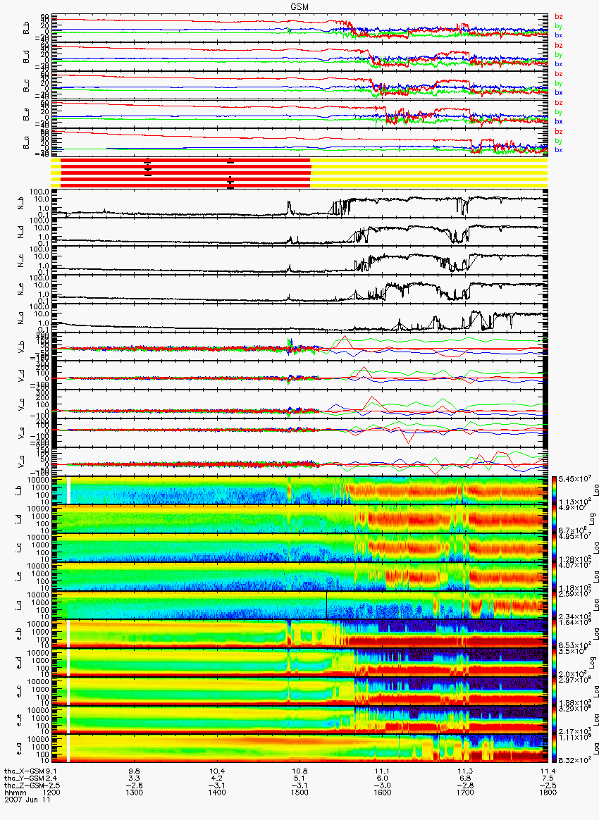Click the black vertical line in i_a spectrogram
Screen dimensions: 599x820
click(x=326, y=605)
